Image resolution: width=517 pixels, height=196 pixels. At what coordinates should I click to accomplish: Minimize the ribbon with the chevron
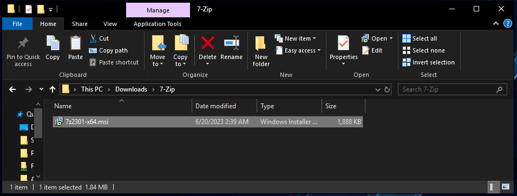tap(495, 23)
